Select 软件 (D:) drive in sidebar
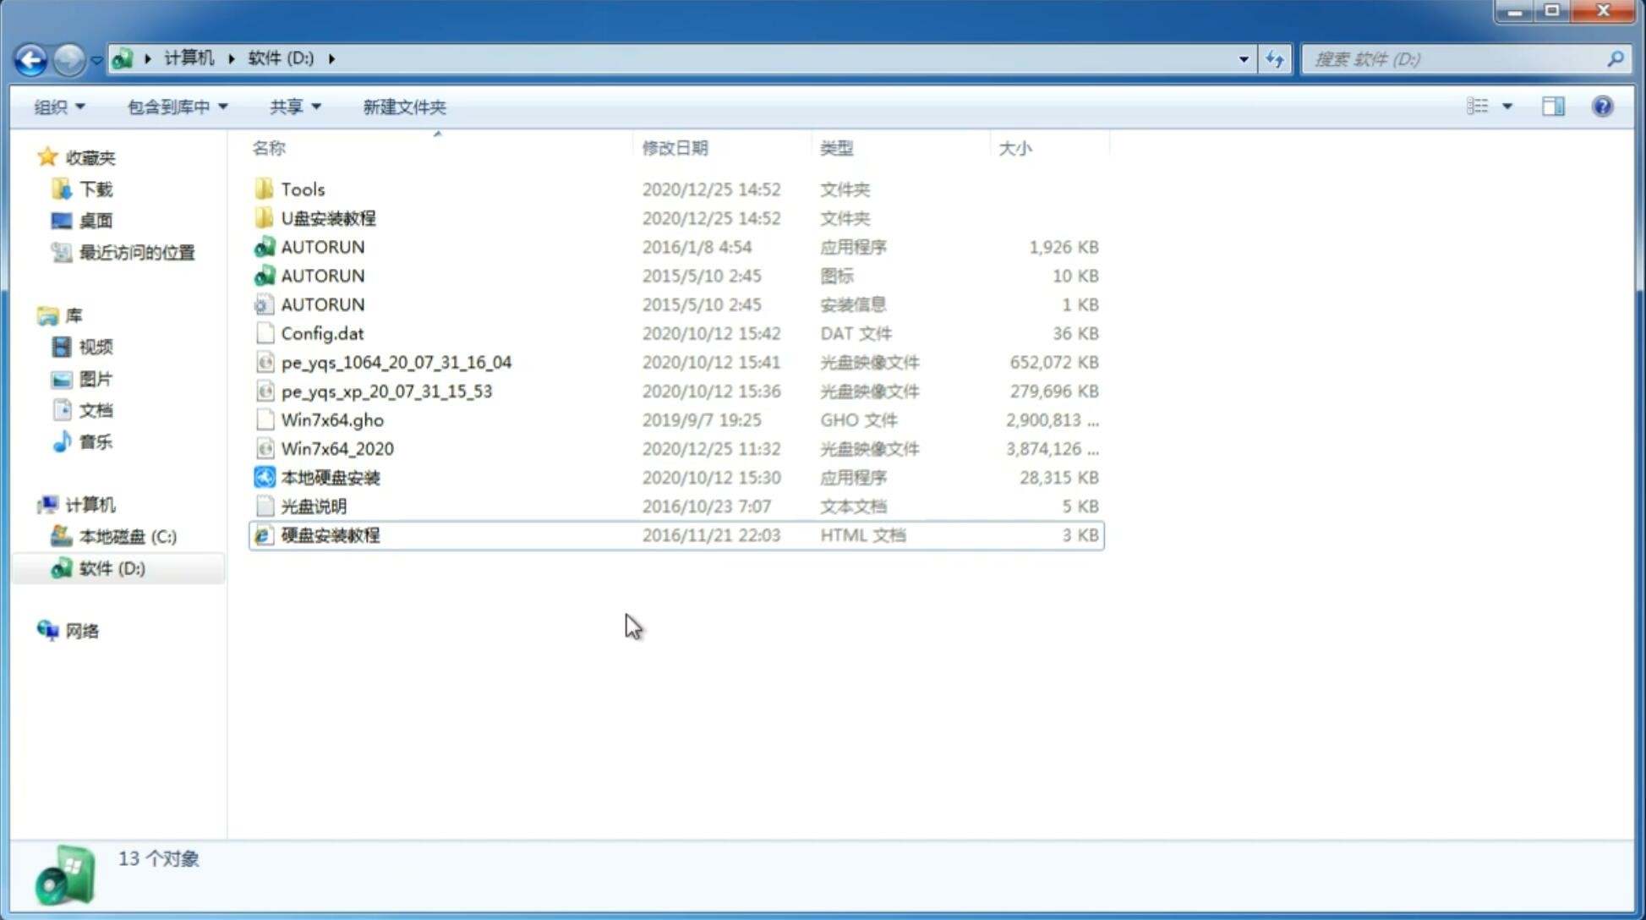Screen dimensions: 1646x920 pyautogui.click(x=112, y=568)
